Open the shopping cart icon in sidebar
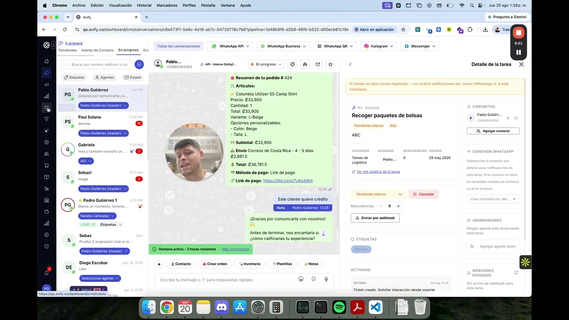 tap(47, 165)
